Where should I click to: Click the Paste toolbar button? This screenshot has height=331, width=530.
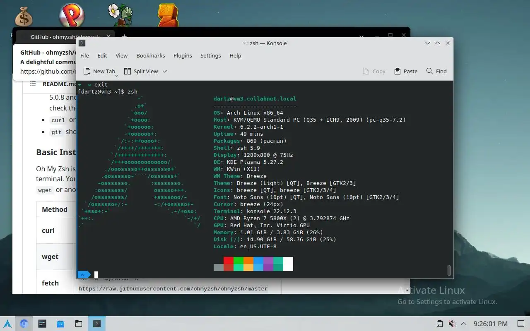click(406, 71)
